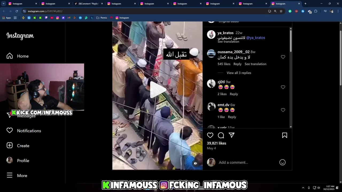
Task: Like the post with heart icon
Action: [210, 135]
